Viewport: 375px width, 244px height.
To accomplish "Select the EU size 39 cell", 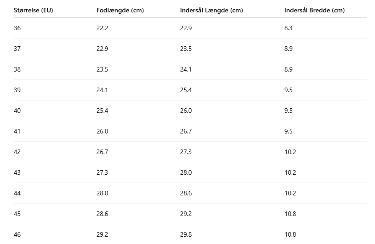I will (17, 90).
